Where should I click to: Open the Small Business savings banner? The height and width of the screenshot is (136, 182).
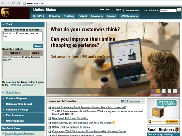click(x=163, y=131)
